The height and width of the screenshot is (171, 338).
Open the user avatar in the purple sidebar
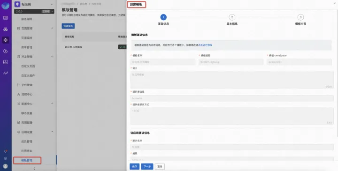click(x=6, y=166)
